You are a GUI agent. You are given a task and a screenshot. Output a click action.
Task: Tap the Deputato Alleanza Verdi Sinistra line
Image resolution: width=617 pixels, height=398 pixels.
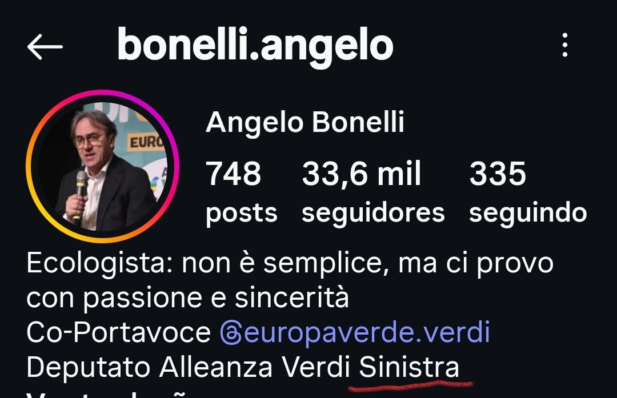[x=243, y=367]
